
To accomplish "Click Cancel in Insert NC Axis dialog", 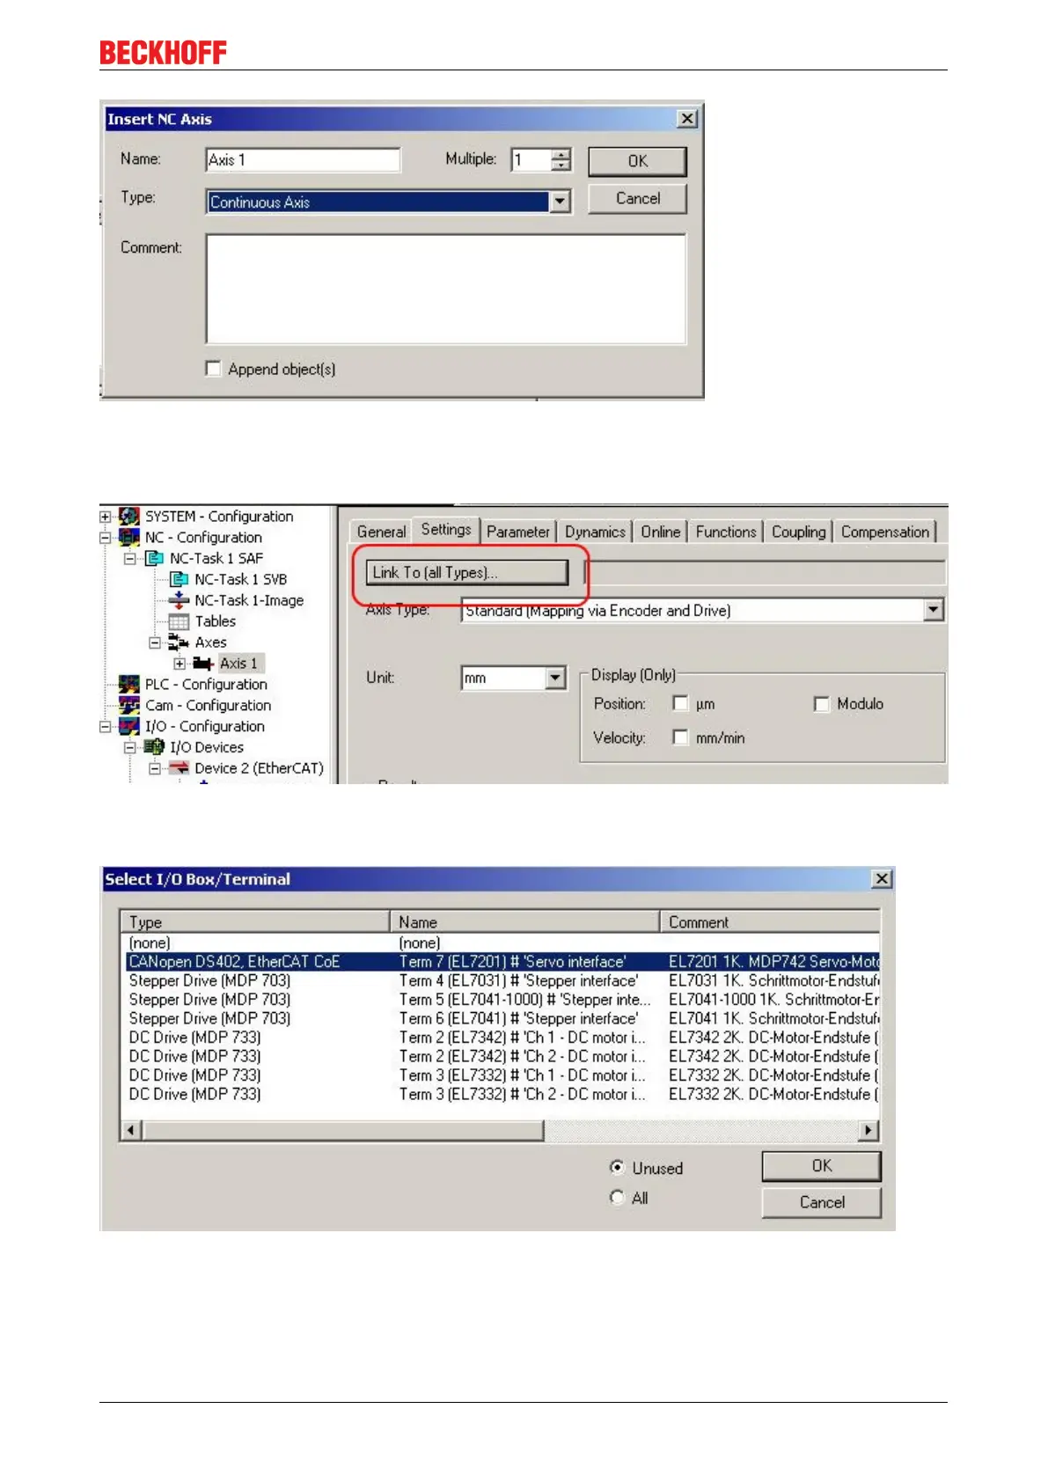I will (637, 199).
